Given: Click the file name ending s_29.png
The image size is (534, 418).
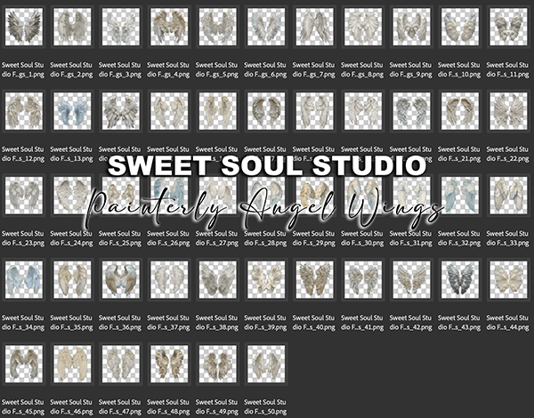Looking at the screenshot, I should [x=313, y=238].
